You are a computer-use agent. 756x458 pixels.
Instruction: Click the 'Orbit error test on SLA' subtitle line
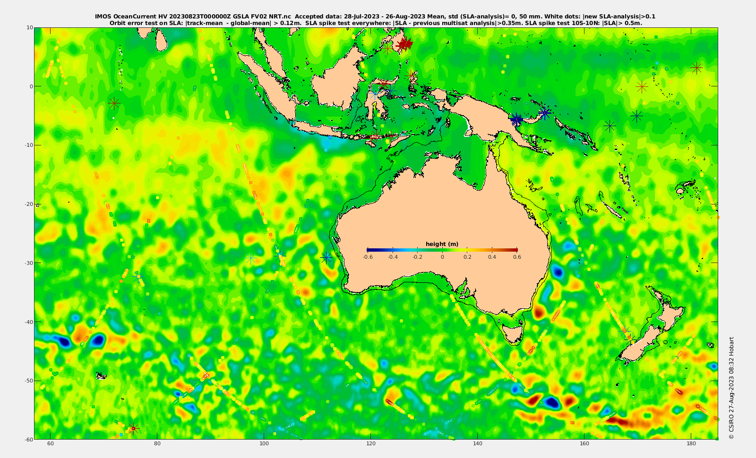tap(376, 23)
